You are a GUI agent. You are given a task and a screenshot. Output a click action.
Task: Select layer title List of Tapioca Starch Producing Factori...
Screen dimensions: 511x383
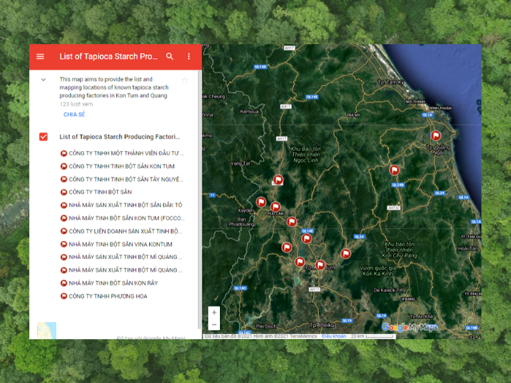[x=120, y=137]
